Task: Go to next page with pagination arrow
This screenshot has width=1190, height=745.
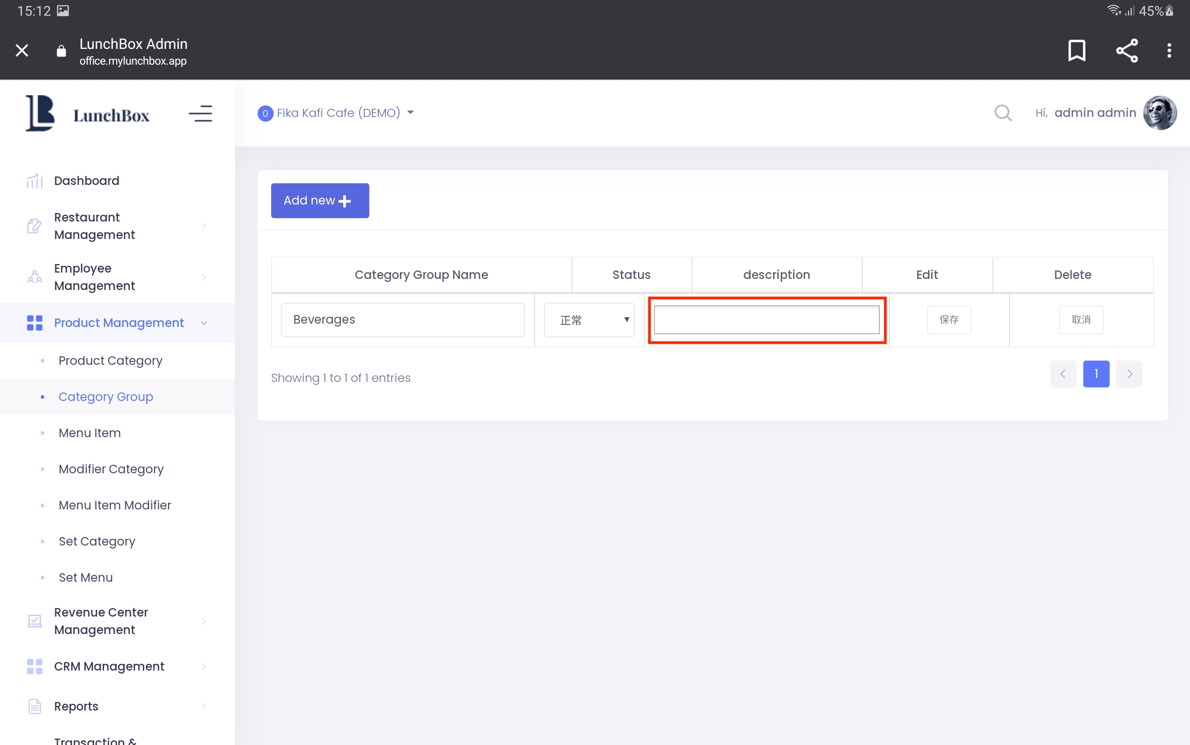Action: tap(1129, 374)
